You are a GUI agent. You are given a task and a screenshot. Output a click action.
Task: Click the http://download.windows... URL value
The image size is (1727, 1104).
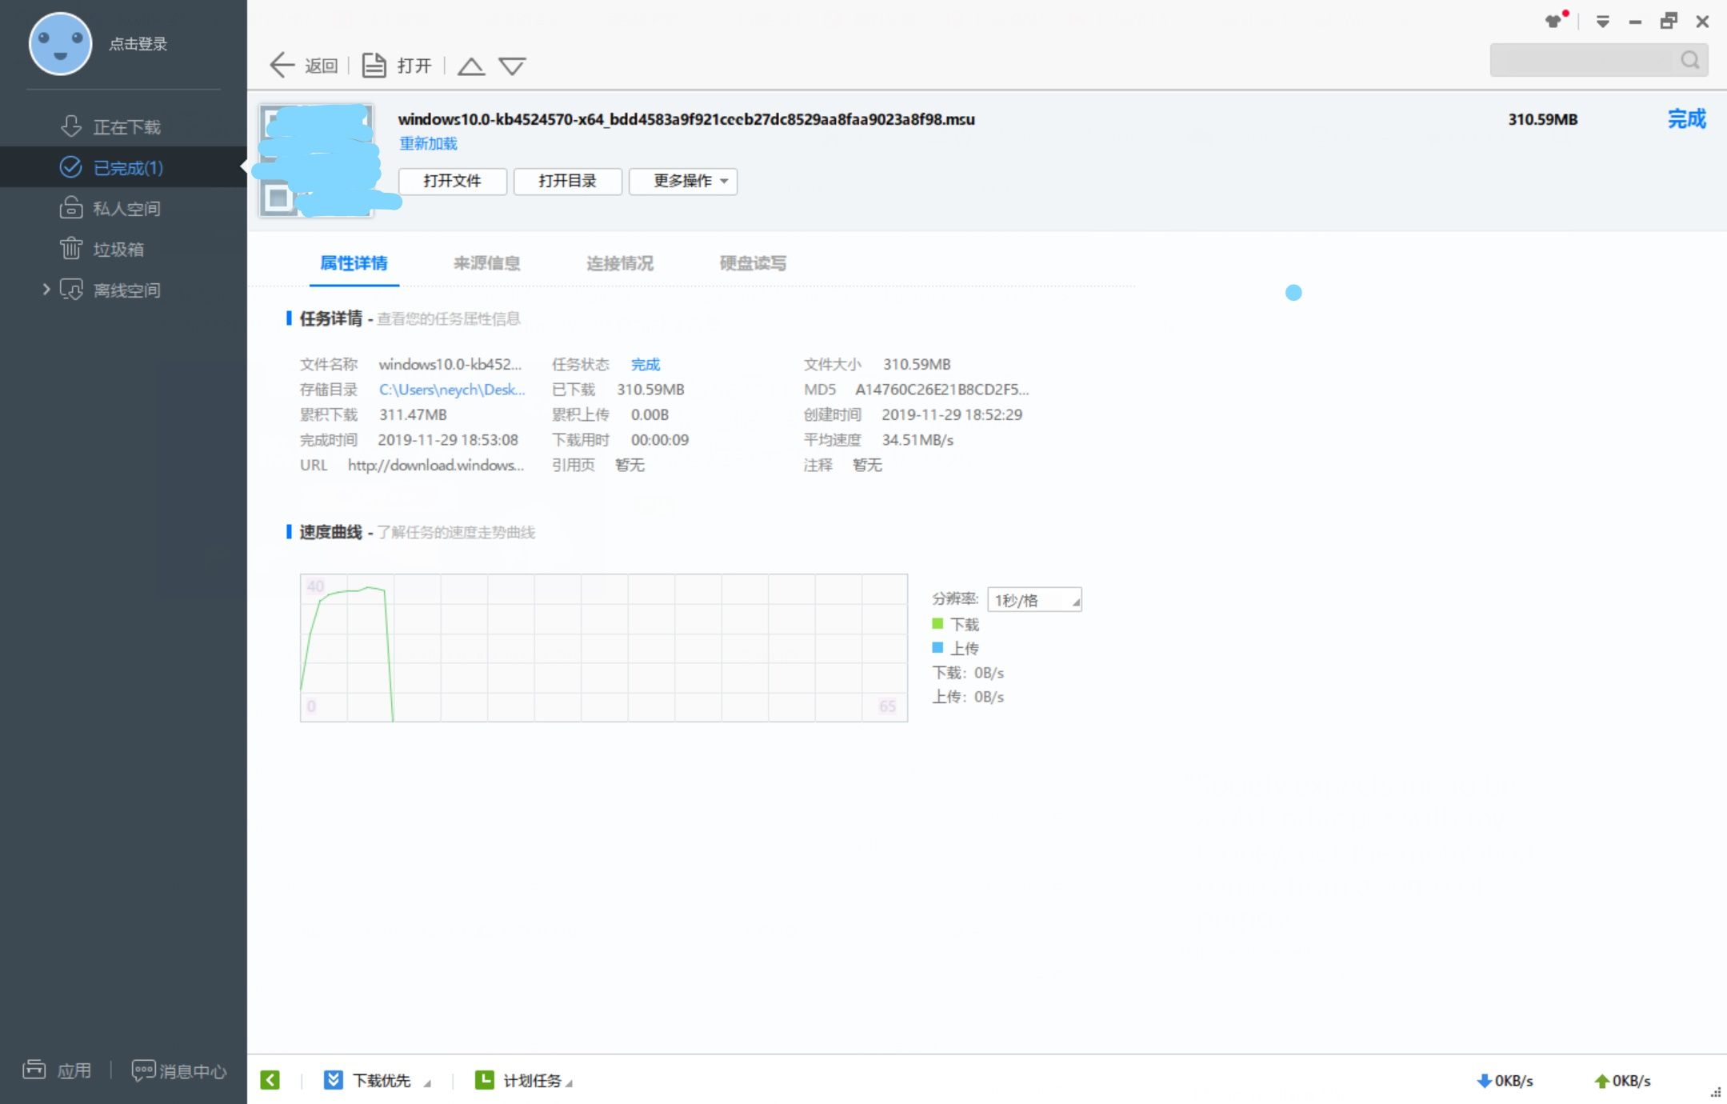coord(436,465)
